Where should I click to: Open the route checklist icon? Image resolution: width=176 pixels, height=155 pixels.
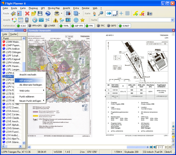(x=19, y=14)
